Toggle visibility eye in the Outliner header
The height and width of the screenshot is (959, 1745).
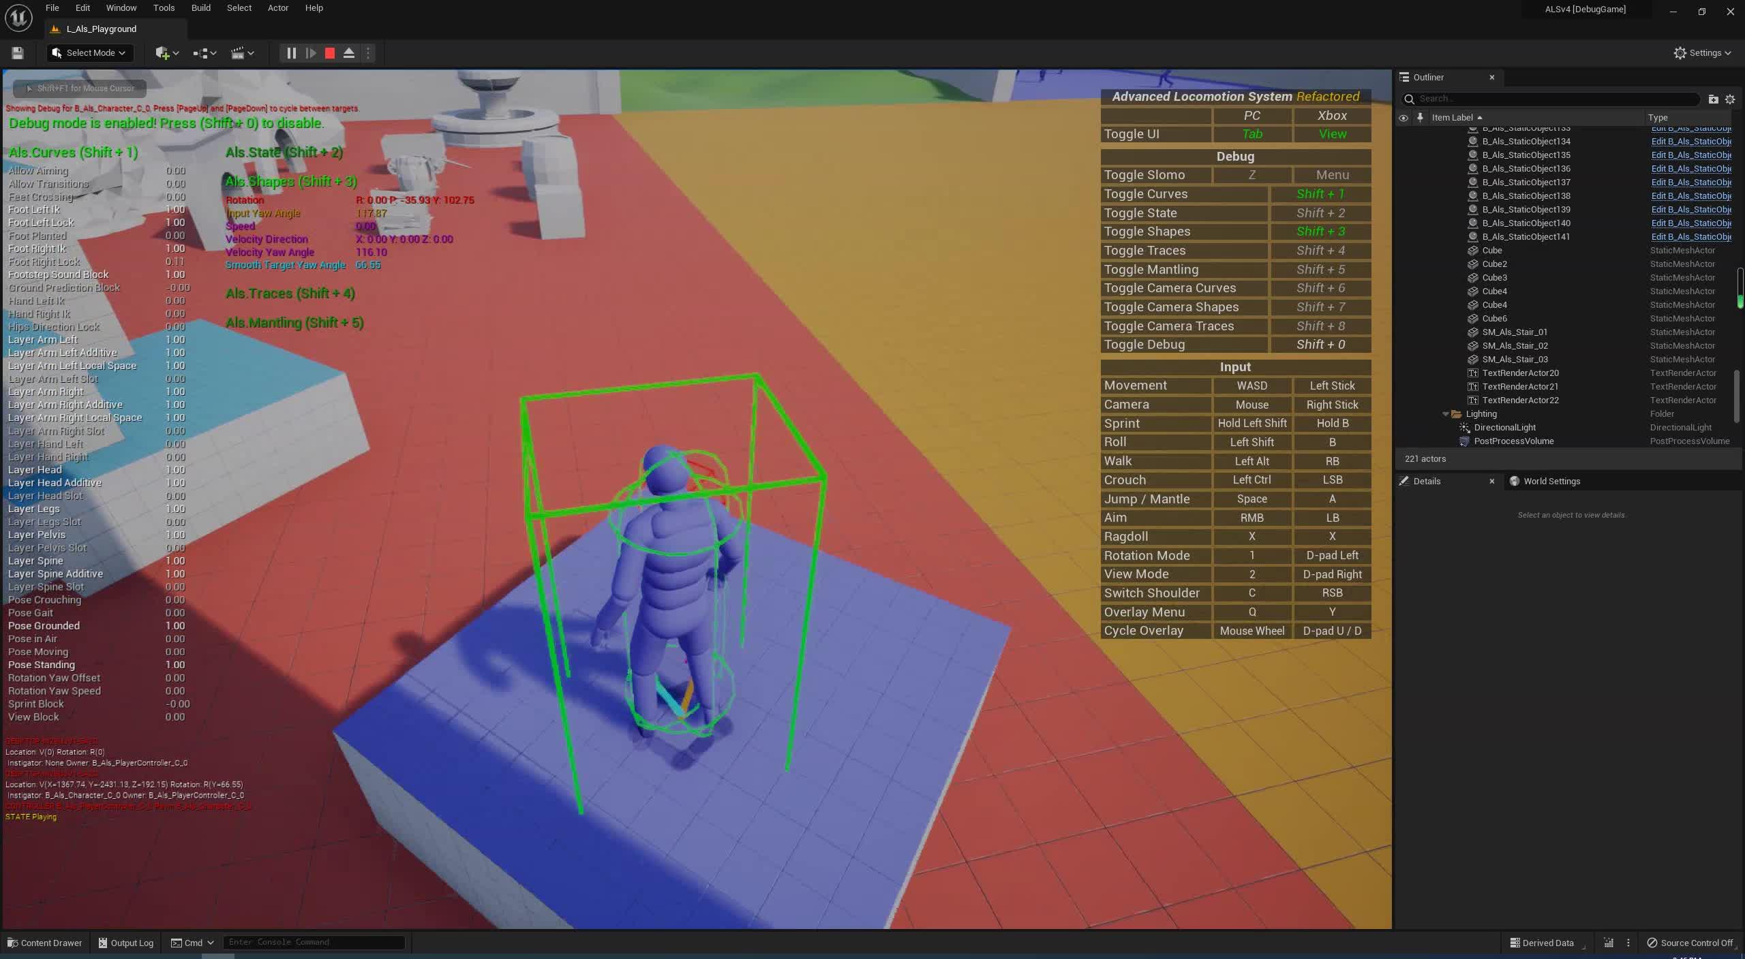(x=1403, y=117)
